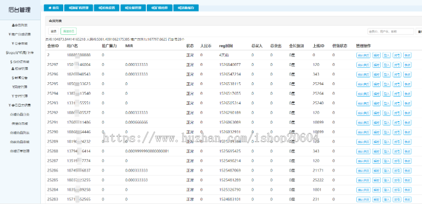This screenshot has width=422, height=204.
Task: Focus the member ID/username search field
Action: click(391, 31)
